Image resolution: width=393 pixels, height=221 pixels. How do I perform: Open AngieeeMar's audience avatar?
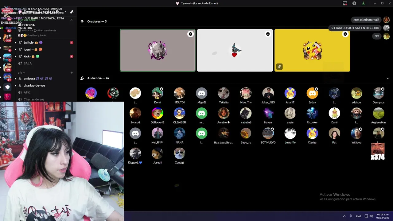(379, 113)
